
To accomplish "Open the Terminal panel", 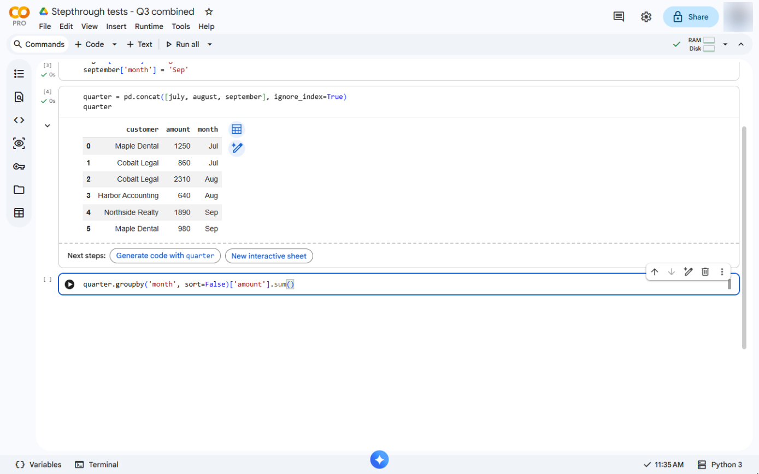I will click(97, 465).
